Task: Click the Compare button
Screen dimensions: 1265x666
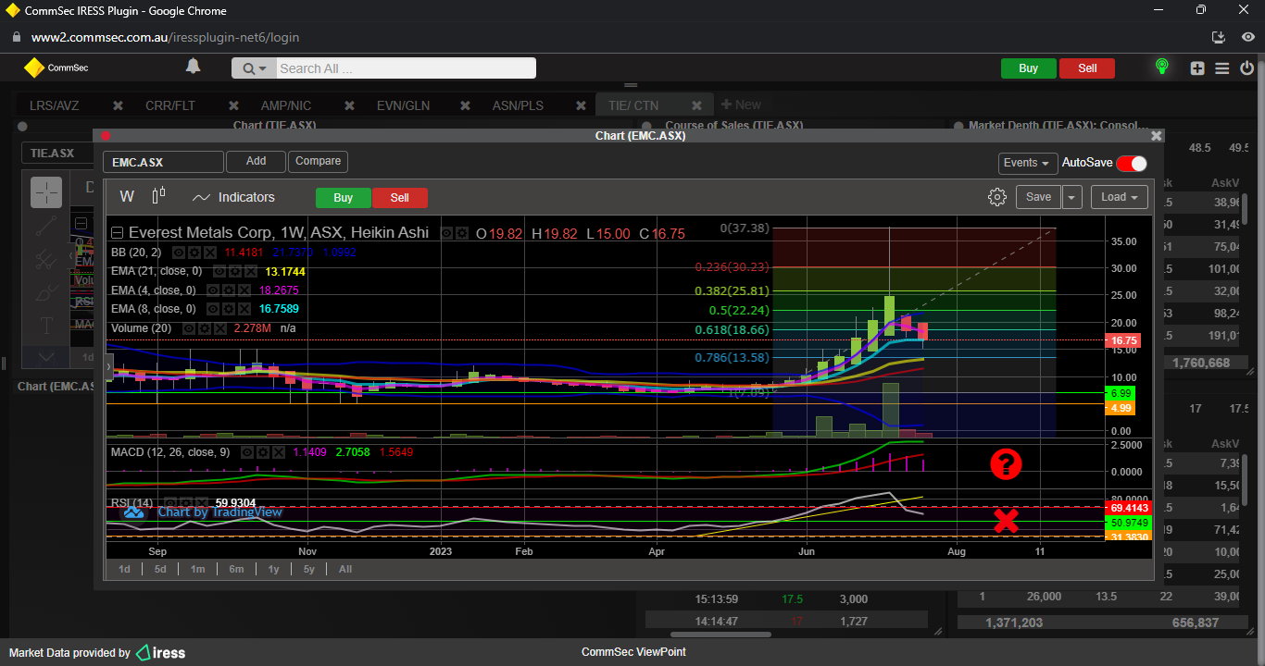Action: pos(318,161)
